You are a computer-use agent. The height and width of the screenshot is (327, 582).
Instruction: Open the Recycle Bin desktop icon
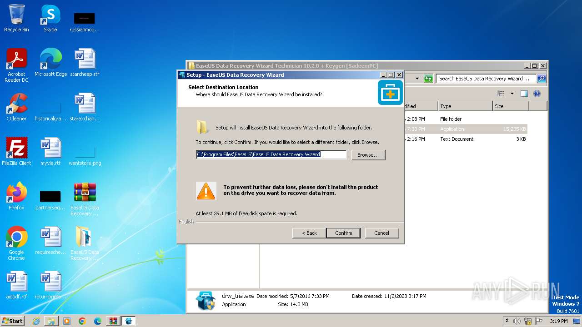(x=16, y=18)
